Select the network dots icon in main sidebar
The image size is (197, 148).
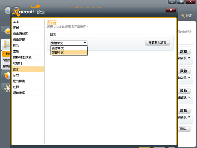pyautogui.click(x=6, y=89)
